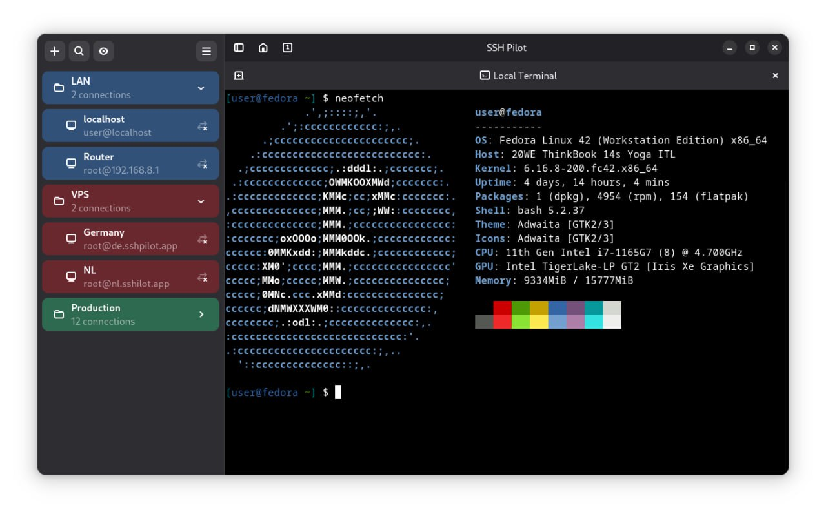Open the sidebar hamburger menu
The image size is (826, 516).
(206, 51)
